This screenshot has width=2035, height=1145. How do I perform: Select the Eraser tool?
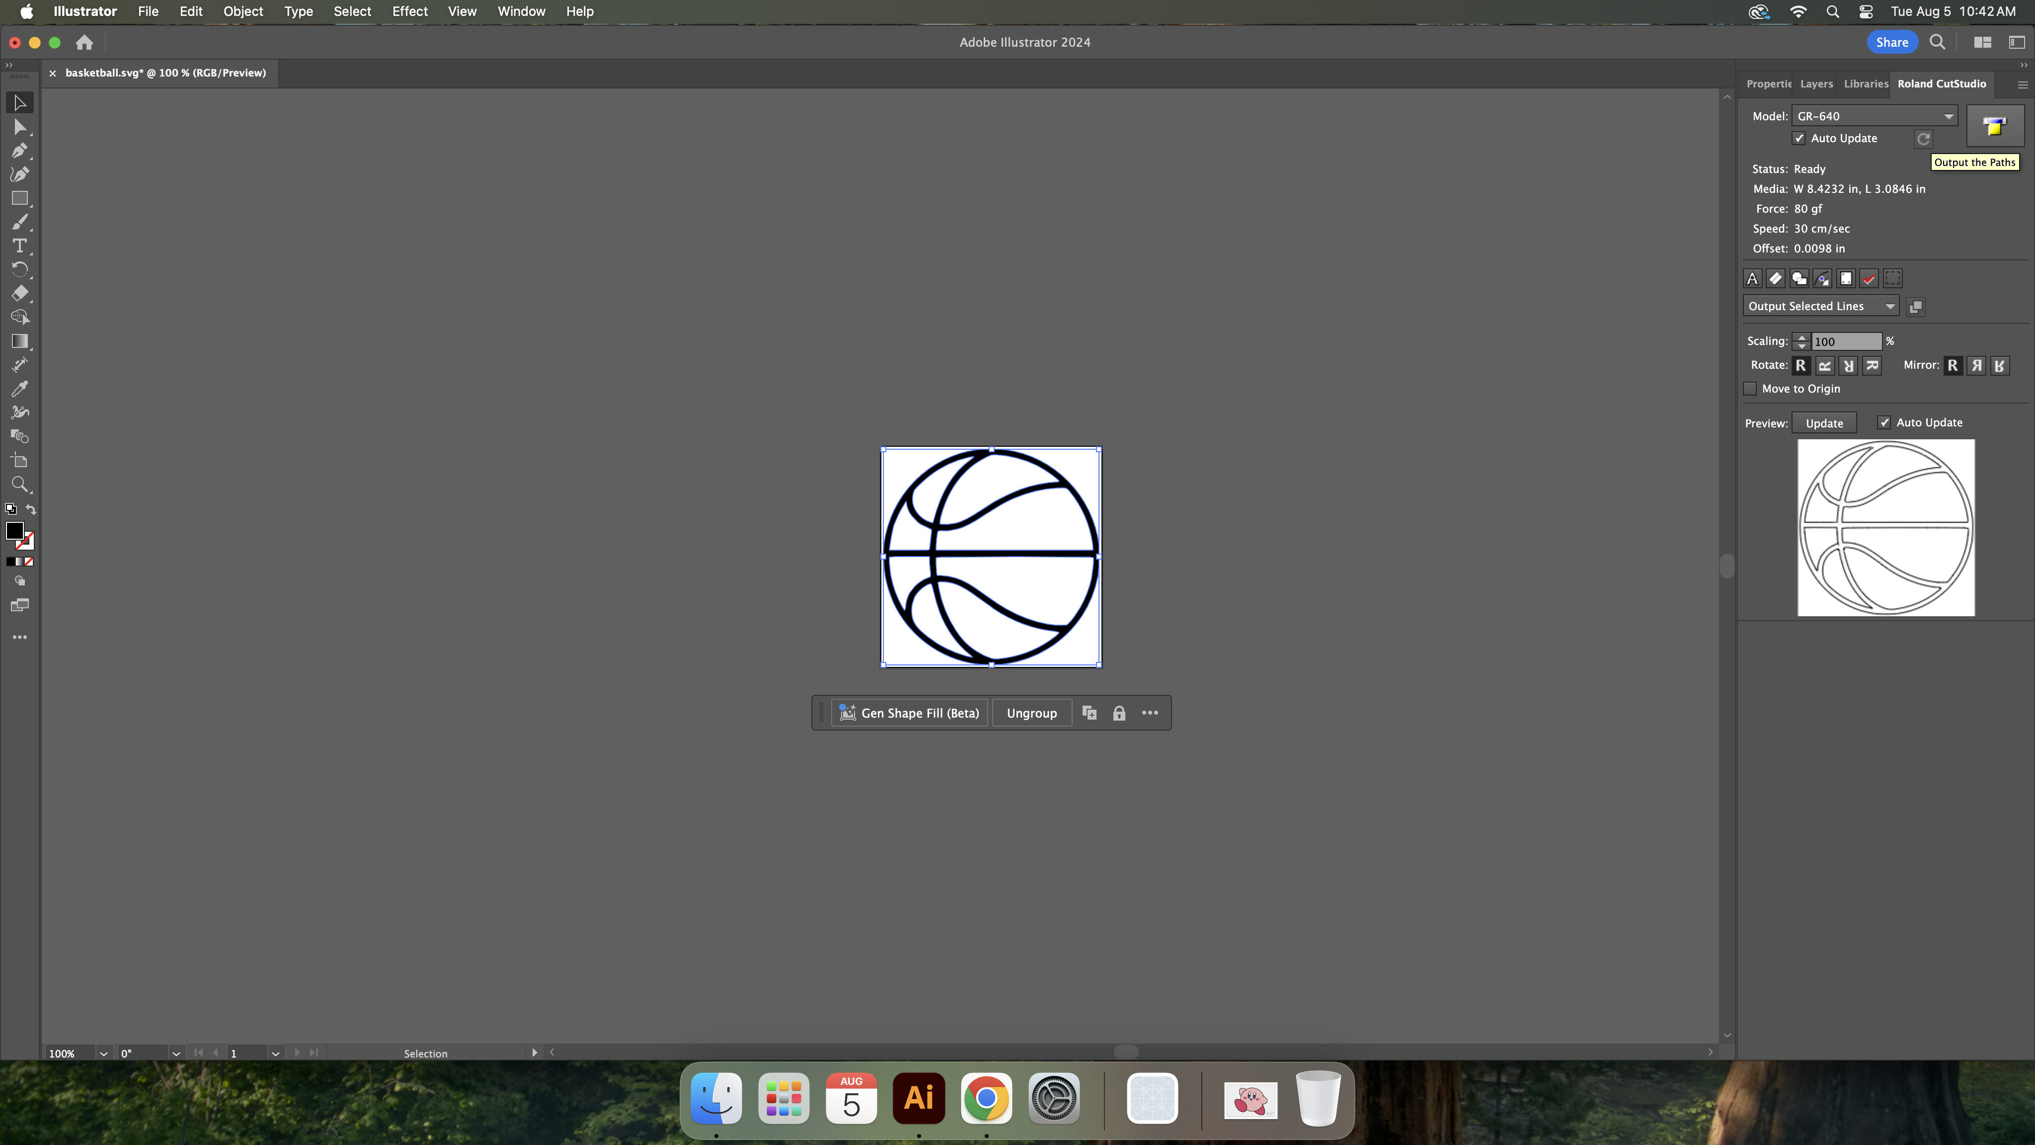pos(20,293)
